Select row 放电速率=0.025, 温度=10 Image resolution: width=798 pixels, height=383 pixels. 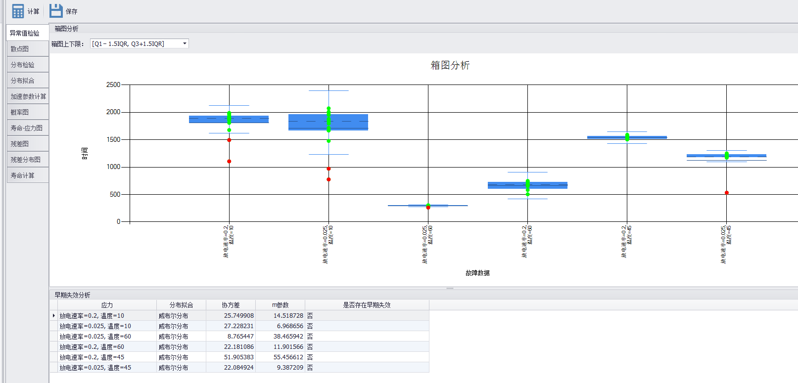tap(239, 326)
